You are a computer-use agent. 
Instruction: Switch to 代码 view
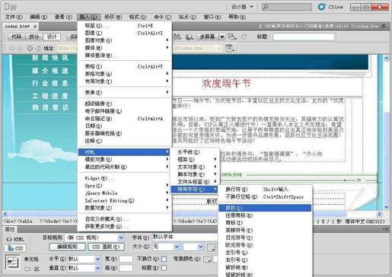tap(17, 37)
